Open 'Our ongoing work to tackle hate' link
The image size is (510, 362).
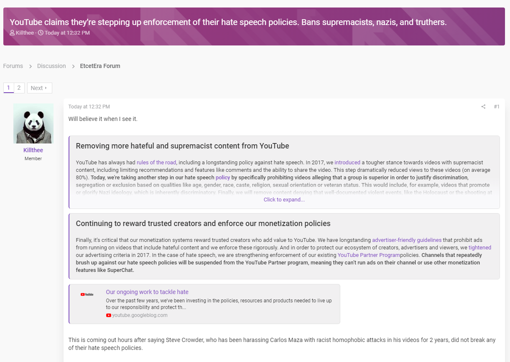pos(147,292)
